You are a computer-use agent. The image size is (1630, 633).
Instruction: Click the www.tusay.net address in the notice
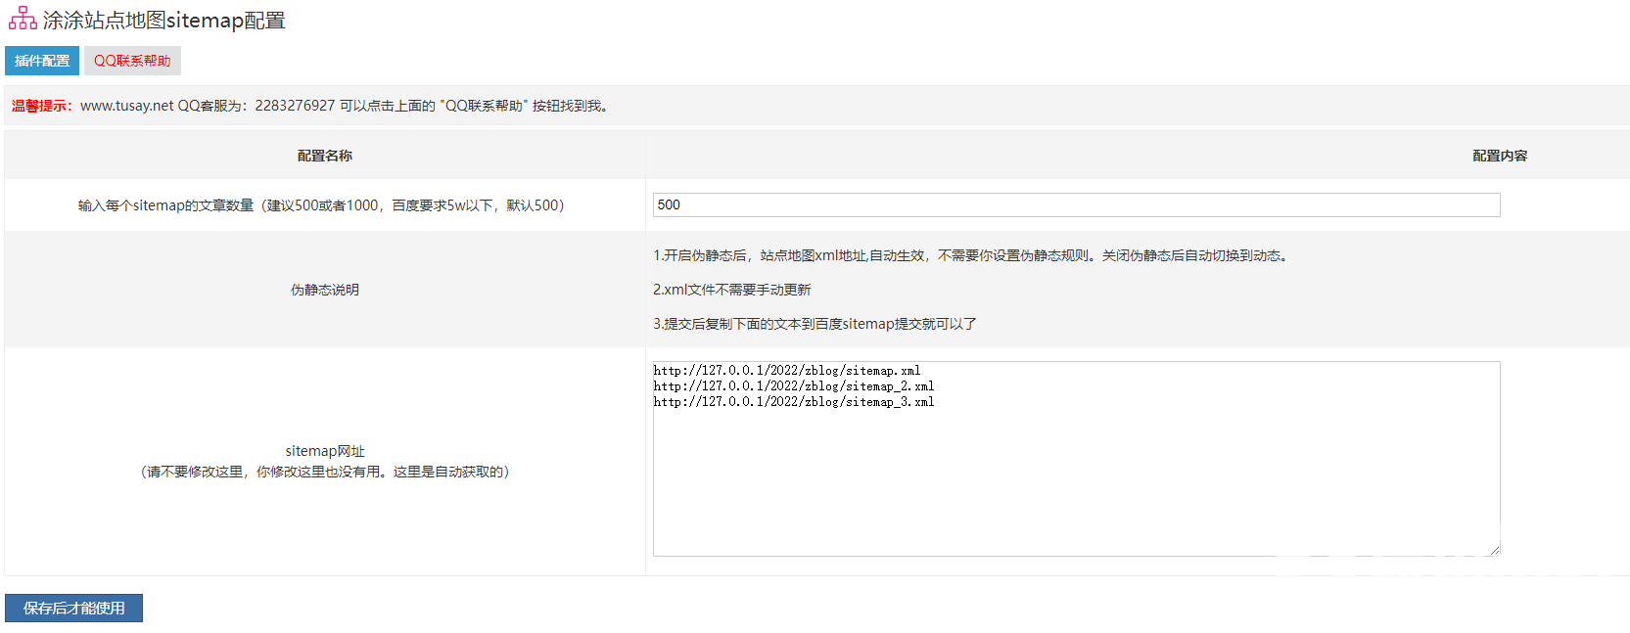pos(126,106)
